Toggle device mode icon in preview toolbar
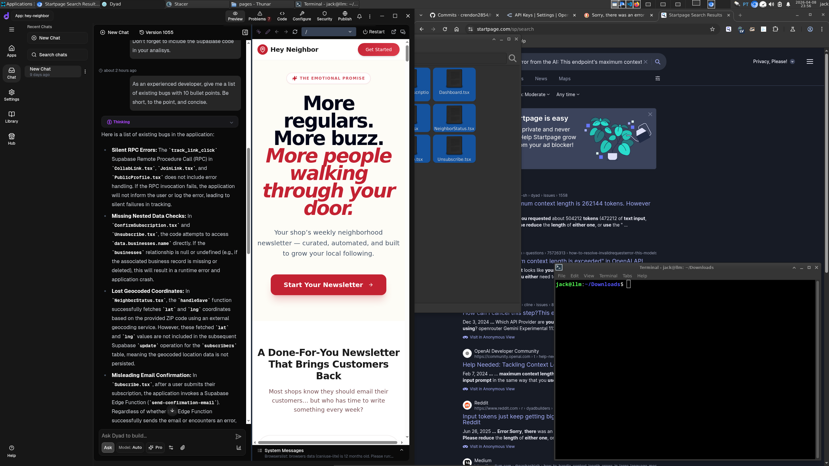Screen dimensions: 829x466 tap(403, 32)
